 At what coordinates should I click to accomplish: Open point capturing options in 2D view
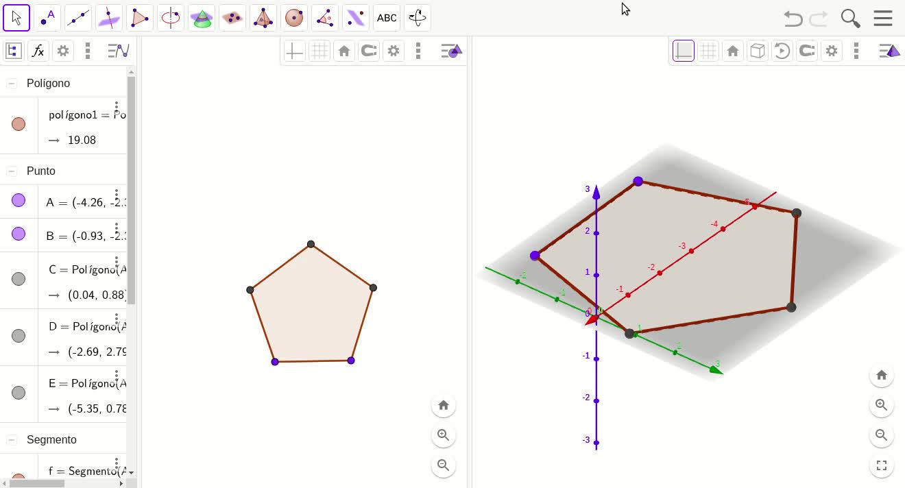(x=369, y=51)
